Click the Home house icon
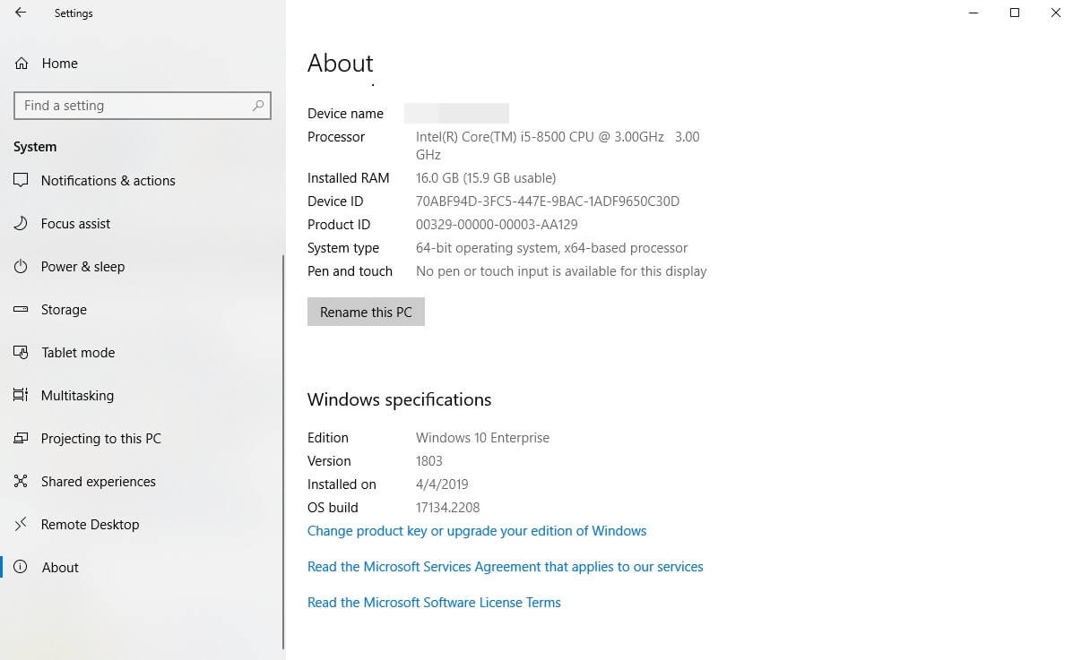 click(22, 64)
